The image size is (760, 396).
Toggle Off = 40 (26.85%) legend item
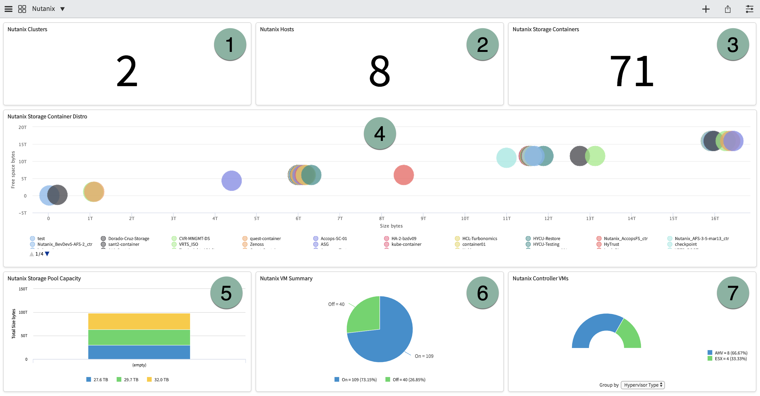(405, 379)
